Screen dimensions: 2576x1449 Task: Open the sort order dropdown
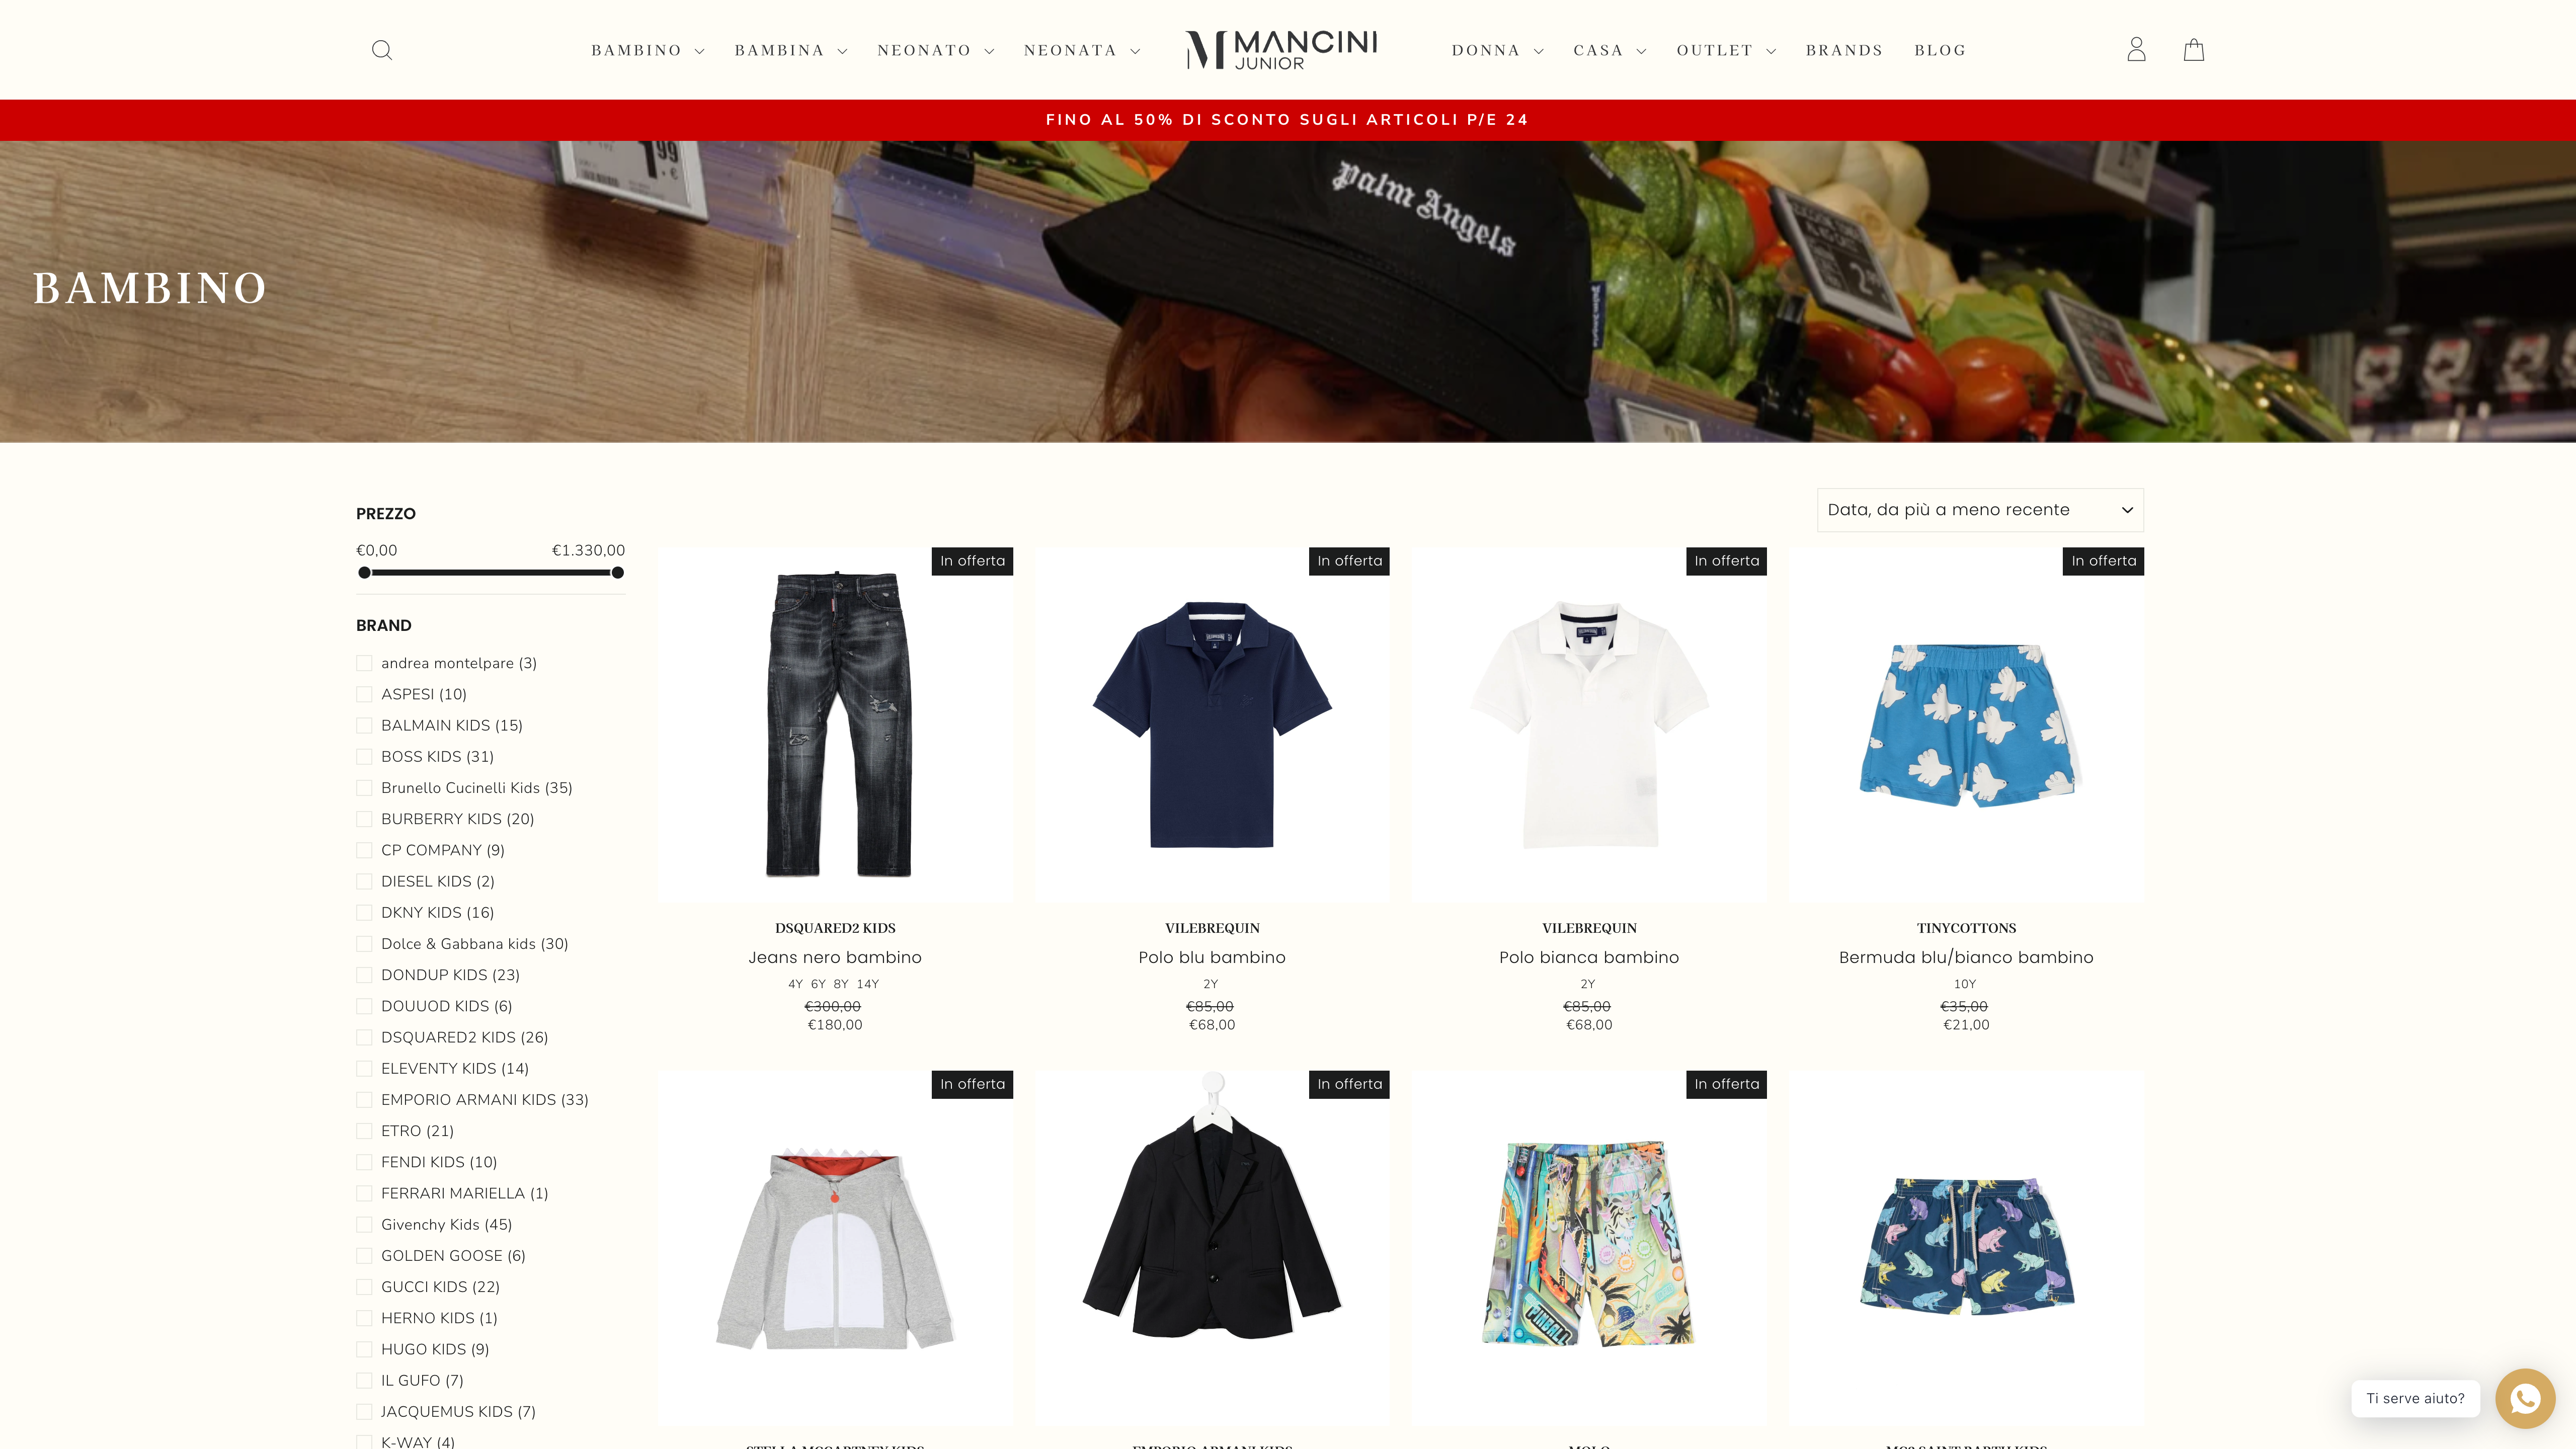pyautogui.click(x=1980, y=510)
